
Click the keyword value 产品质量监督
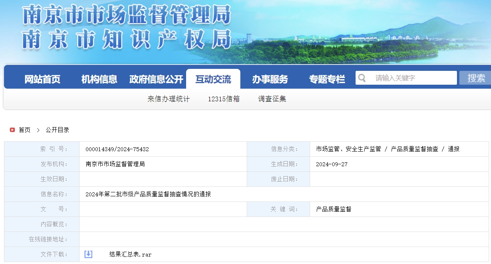pyautogui.click(x=334, y=209)
